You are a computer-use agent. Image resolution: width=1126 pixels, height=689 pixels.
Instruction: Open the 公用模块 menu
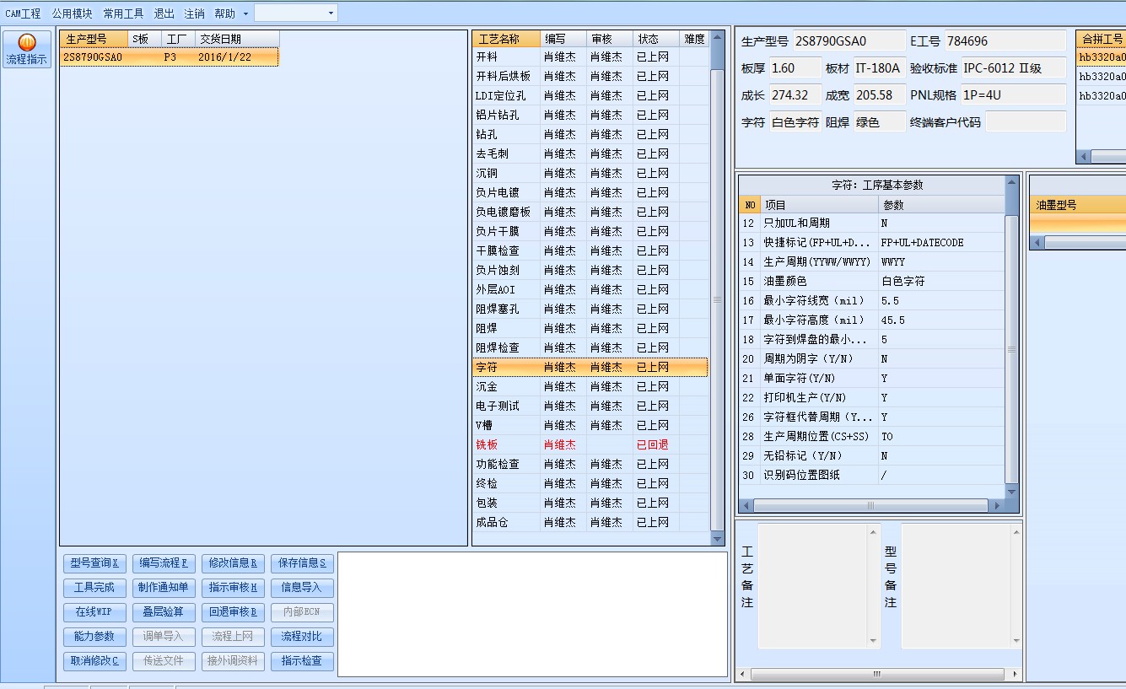point(73,13)
